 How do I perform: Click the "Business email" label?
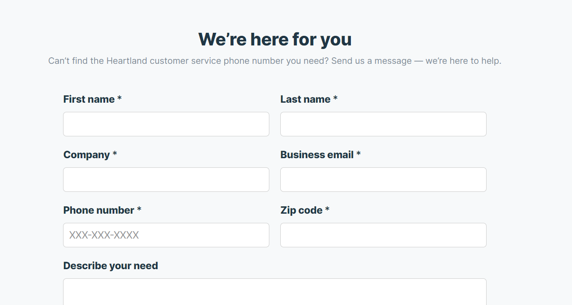point(317,155)
